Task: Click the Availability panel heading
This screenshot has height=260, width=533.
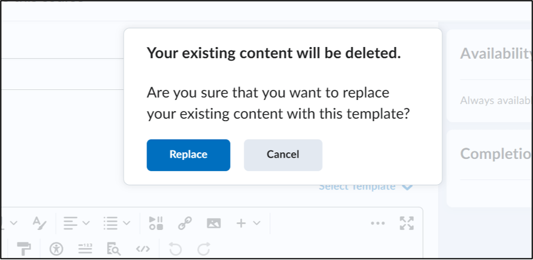Action: tap(497, 54)
